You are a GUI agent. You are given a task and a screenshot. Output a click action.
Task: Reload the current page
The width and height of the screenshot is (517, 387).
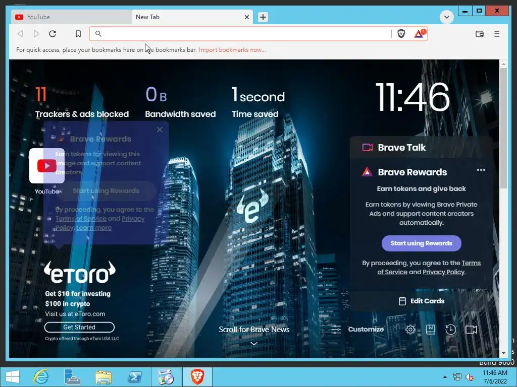coord(53,34)
